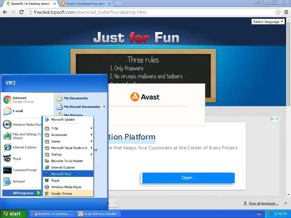Open a new Chrome tab
291x218 pixels.
pyautogui.click(x=118, y=4)
